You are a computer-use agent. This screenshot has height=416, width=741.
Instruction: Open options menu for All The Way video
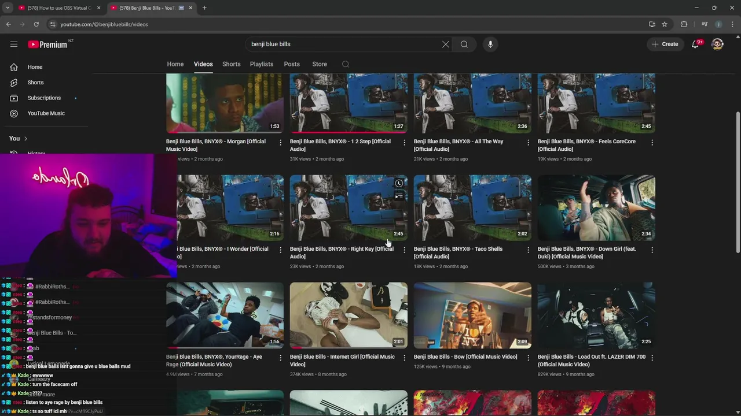point(528,142)
